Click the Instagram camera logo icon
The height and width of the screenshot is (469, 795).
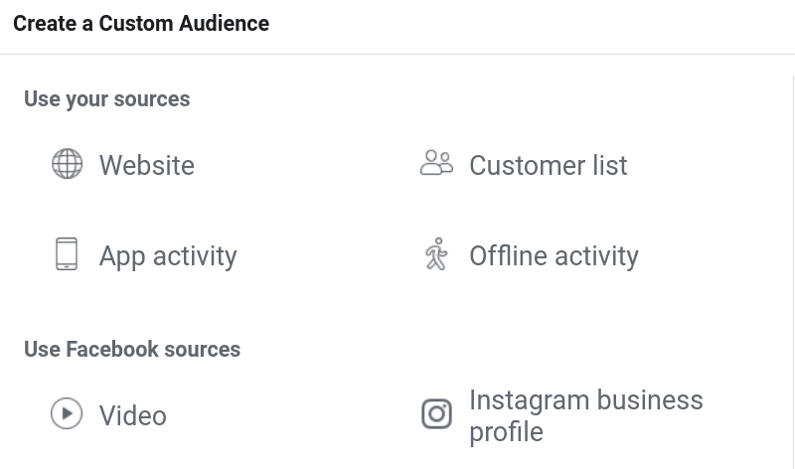coord(436,413)
